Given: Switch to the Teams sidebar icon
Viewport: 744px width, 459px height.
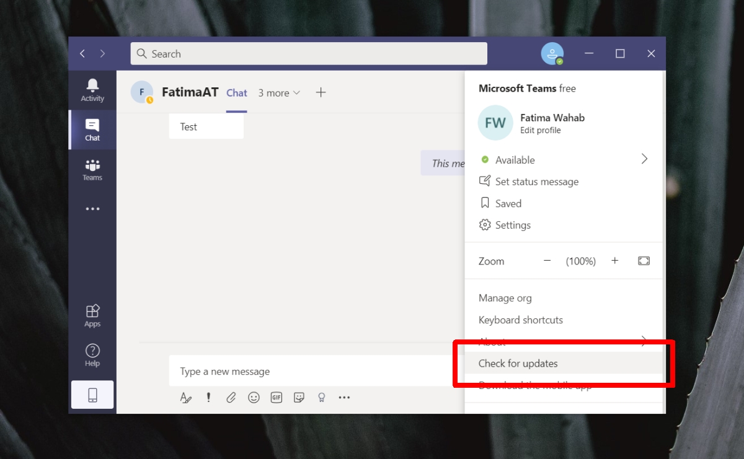Looking at the screenshot, I should pyautogui.click(x=92, y=169).
